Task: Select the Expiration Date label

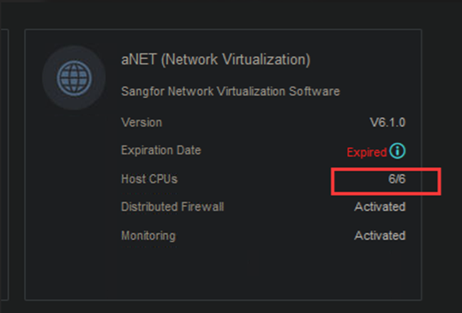Action: tap(161, 150)
